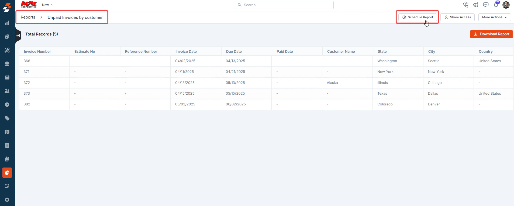
Task: Select invoice number 371
Action: [26, 72]
